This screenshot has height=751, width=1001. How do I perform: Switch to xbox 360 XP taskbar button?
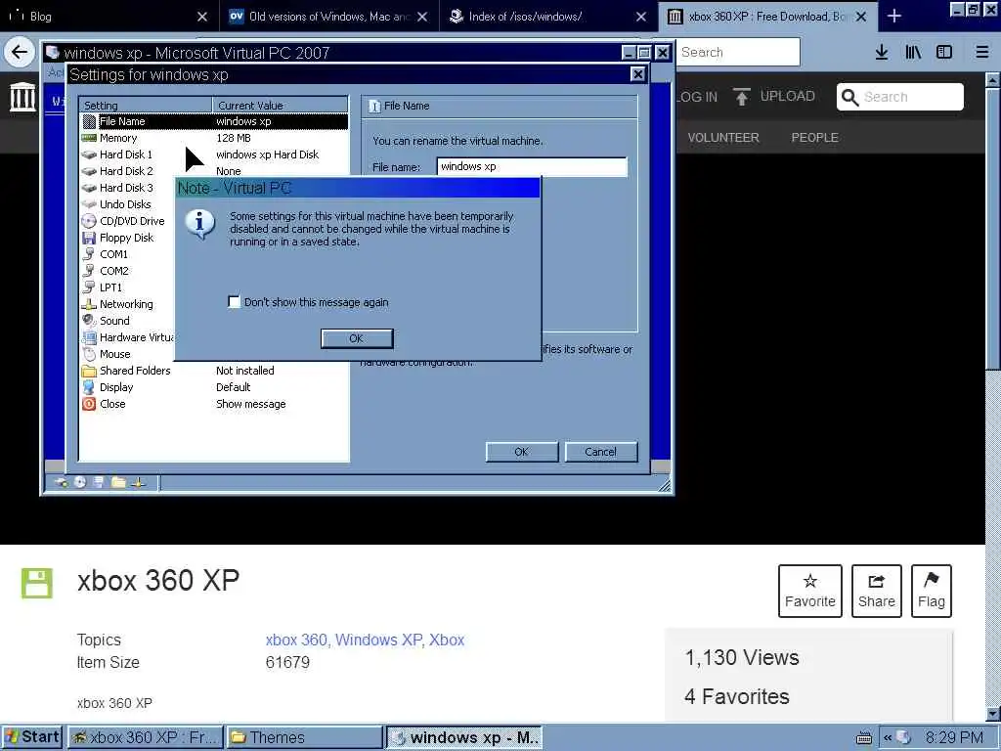tap(146, 737)
